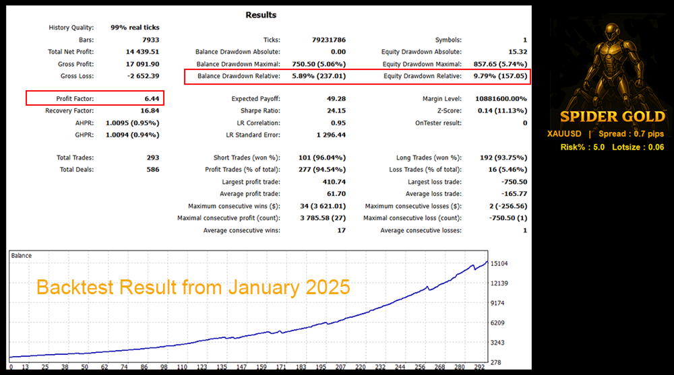Click Largest loss trade value -750.50
Screen dimensions: 674x375
point(514,182)
